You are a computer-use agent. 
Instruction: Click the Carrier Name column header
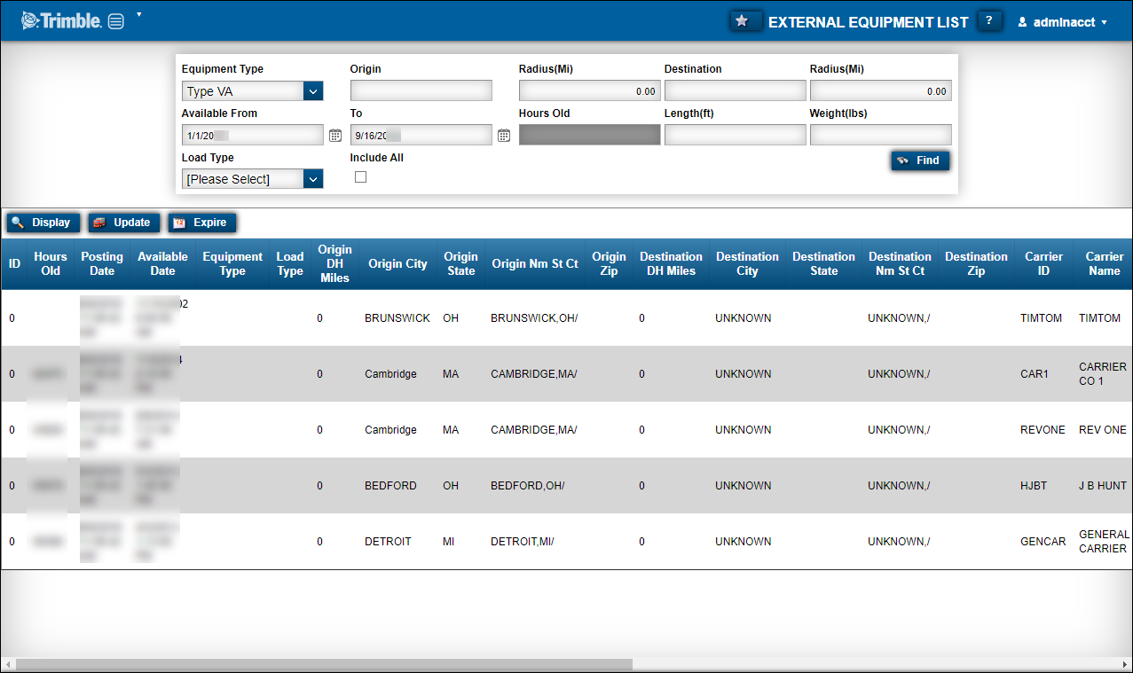coord(1104,263)
